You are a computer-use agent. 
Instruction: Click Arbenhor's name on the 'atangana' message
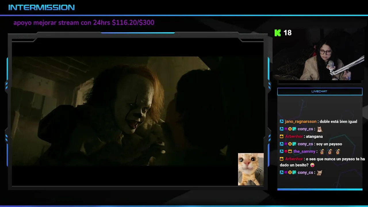click(x=294, y=137)
